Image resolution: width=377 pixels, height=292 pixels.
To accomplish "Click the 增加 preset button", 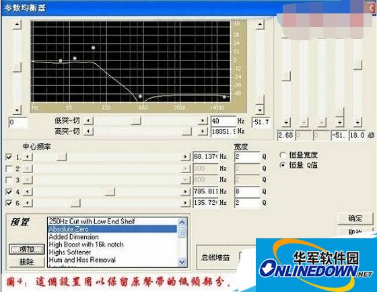I will pos(27,249).
